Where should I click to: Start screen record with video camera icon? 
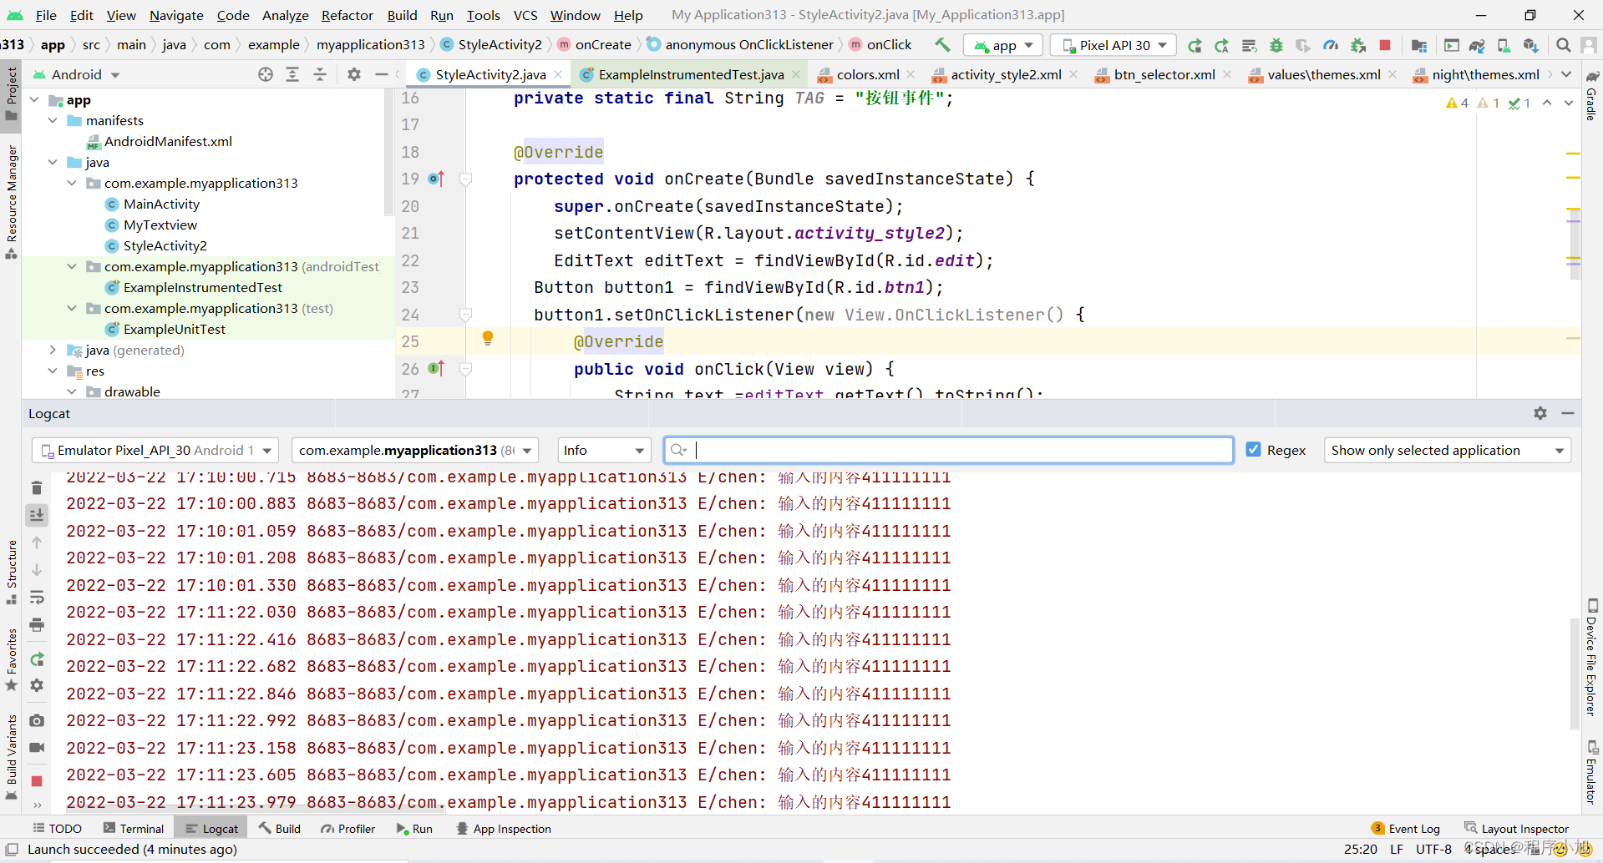pyautogui.click(x=37, y=748)
